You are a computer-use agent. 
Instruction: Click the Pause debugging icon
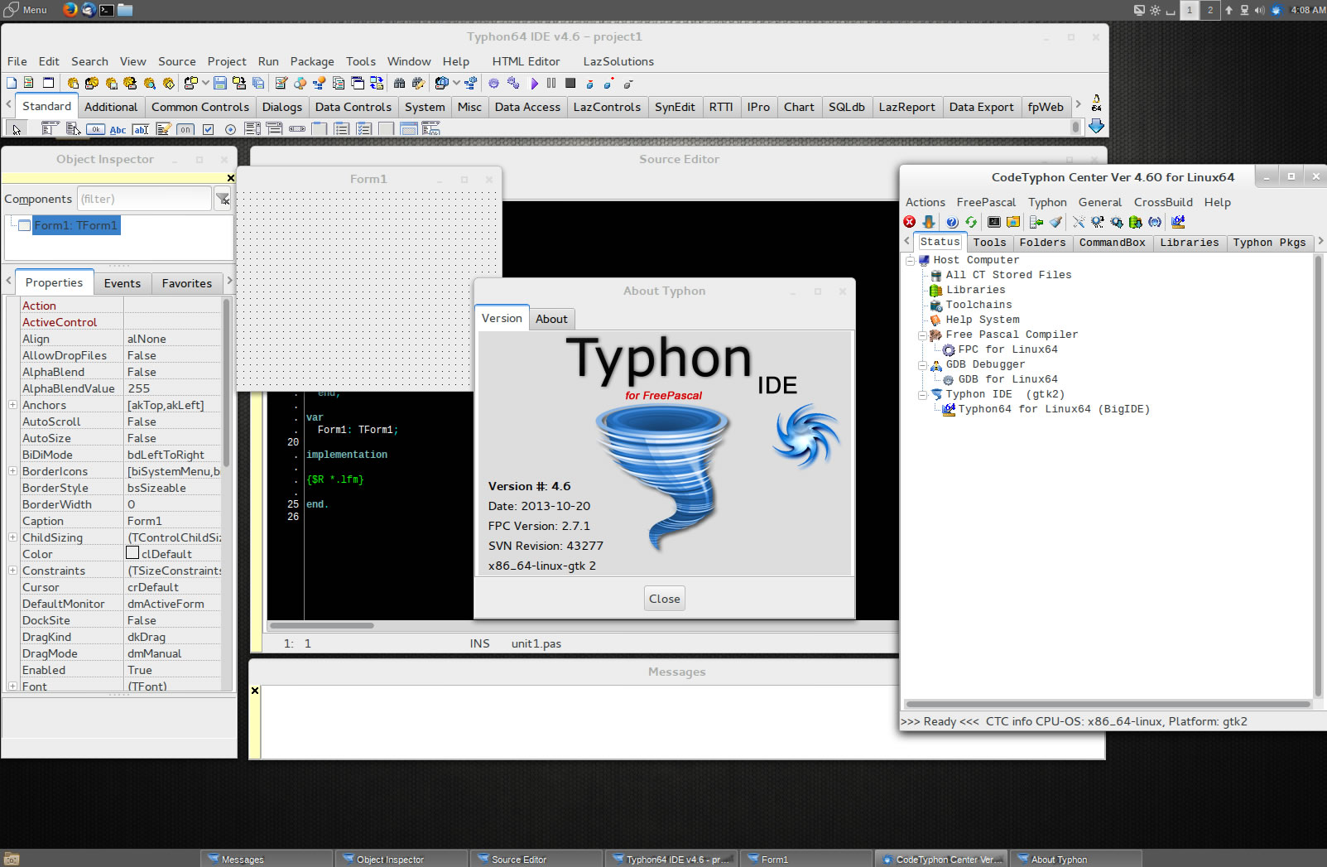point(551,83)
